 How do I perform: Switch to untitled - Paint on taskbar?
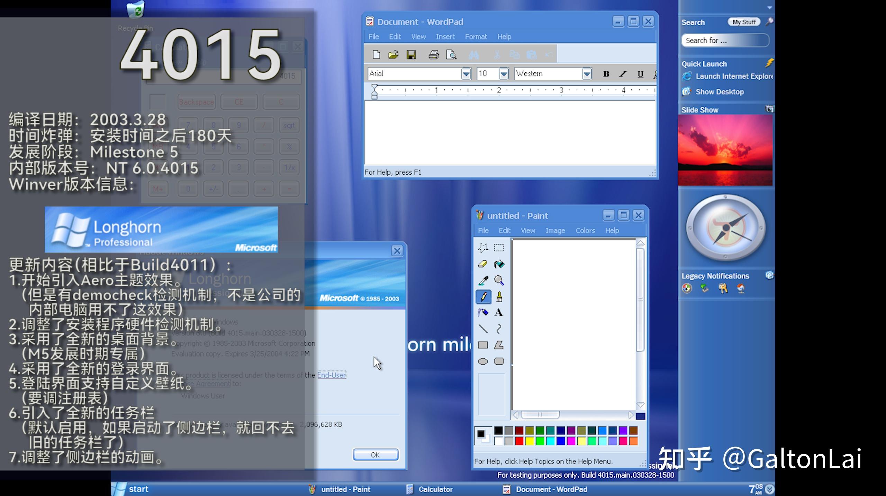click(x=339, y=489)
